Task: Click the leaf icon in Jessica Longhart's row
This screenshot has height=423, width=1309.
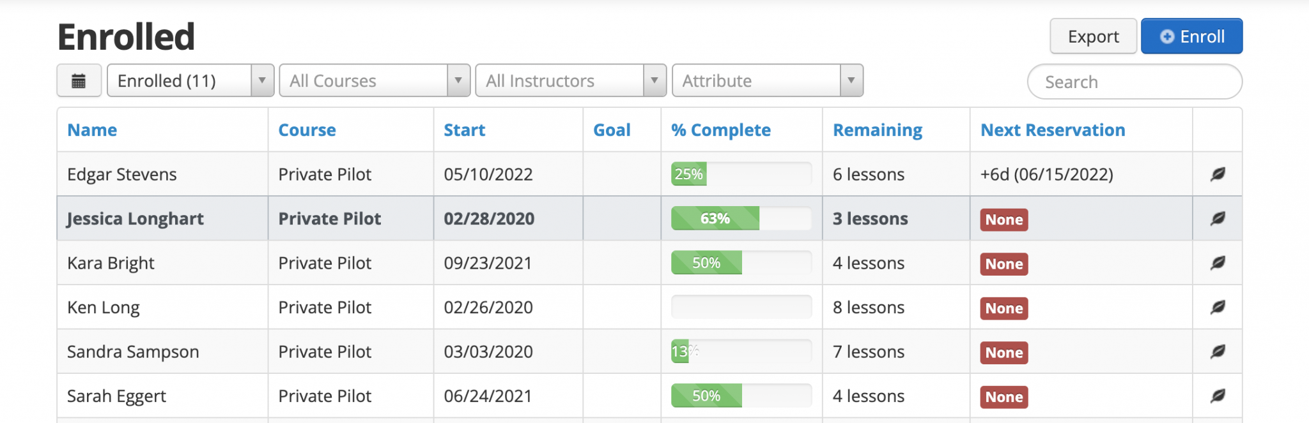Action: click(x=1218, y=219)
